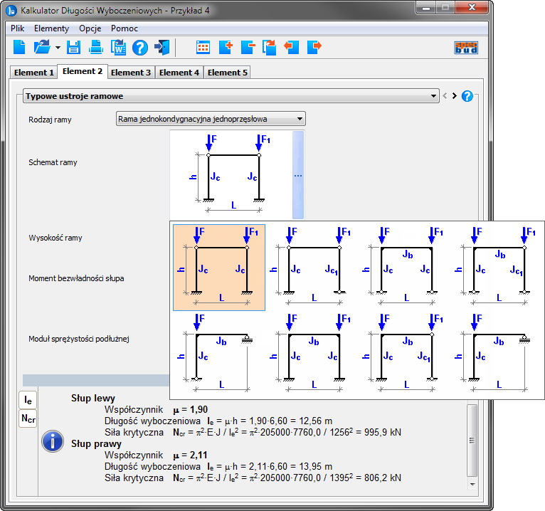
Task: Open the Elementy menu
Action: coord(51,28)
